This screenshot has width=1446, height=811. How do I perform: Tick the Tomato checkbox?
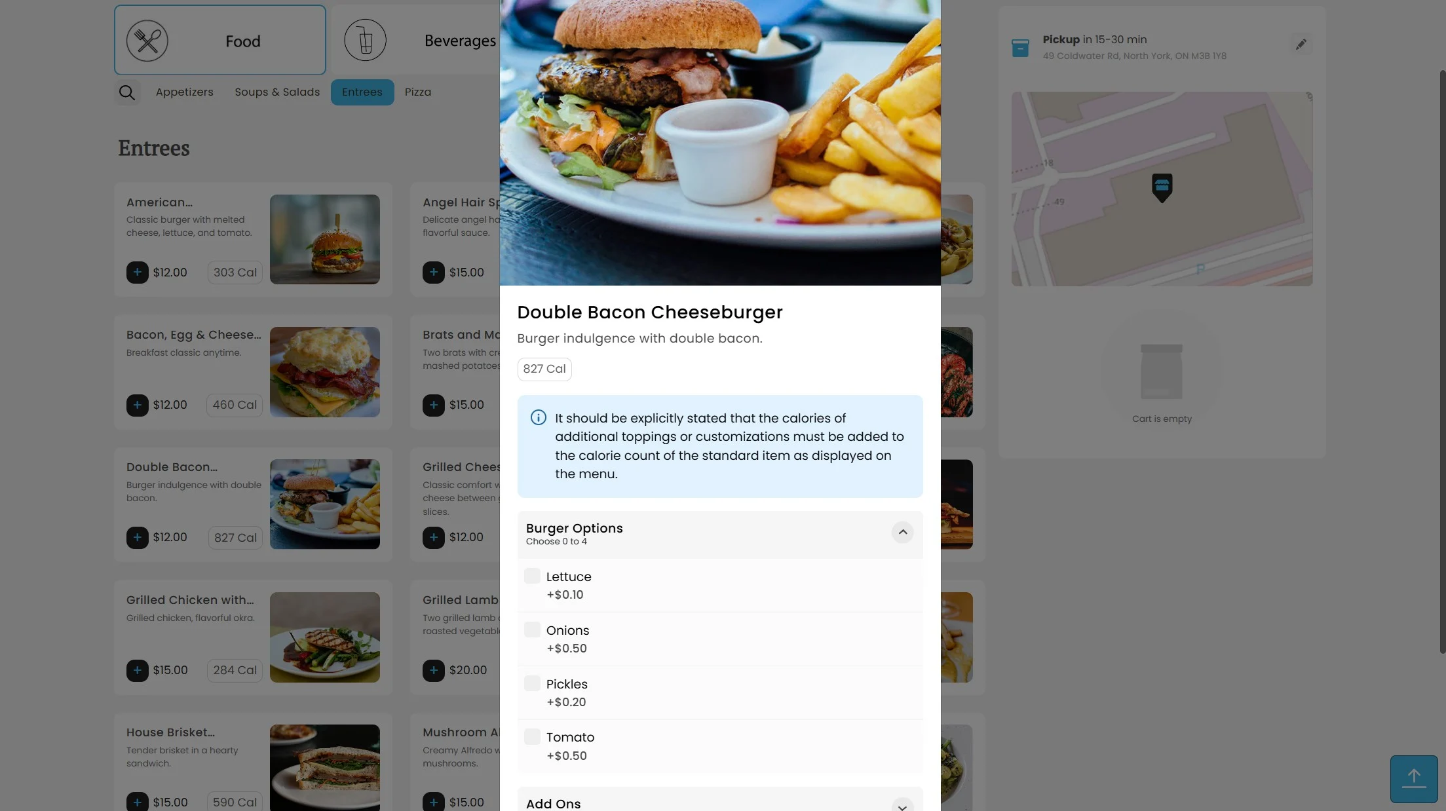(532, 737)
